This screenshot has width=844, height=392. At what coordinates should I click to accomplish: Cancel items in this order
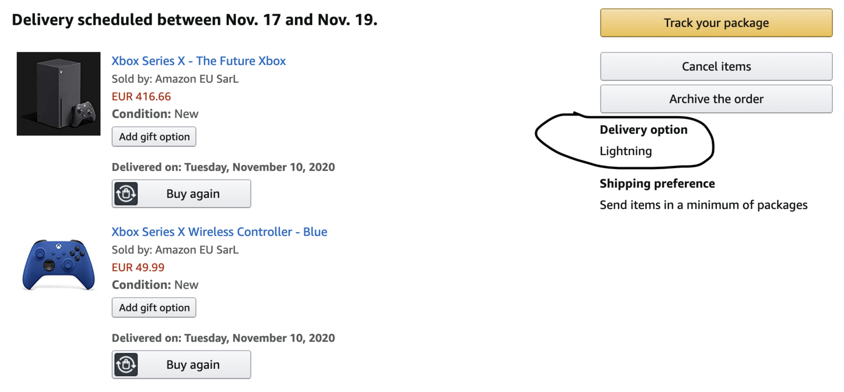click(716, 66)
